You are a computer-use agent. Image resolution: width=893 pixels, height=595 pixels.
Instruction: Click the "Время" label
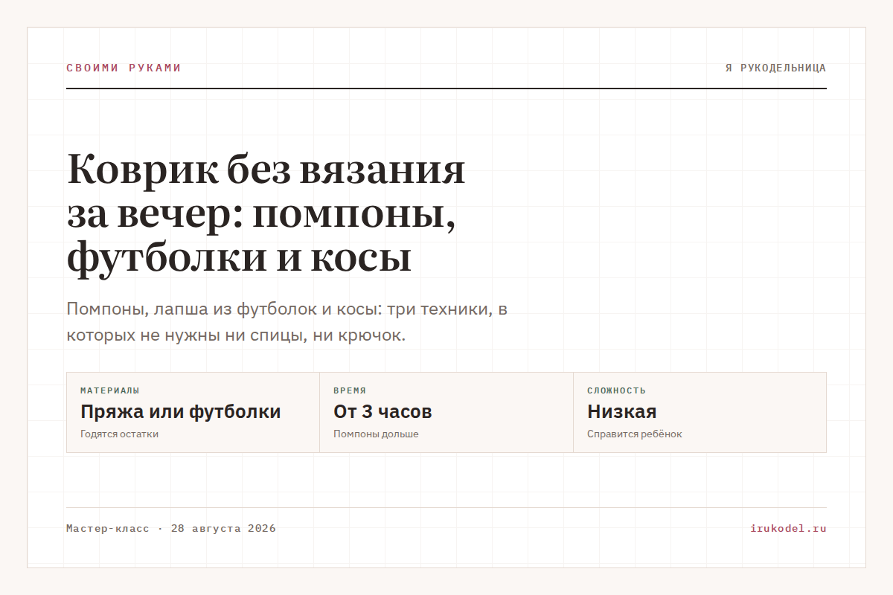point(350,390)
